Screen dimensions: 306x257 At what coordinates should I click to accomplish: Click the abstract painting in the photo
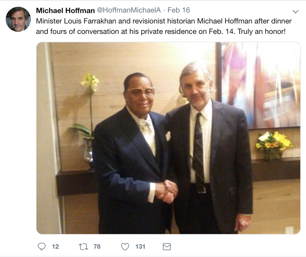[260, 84]
